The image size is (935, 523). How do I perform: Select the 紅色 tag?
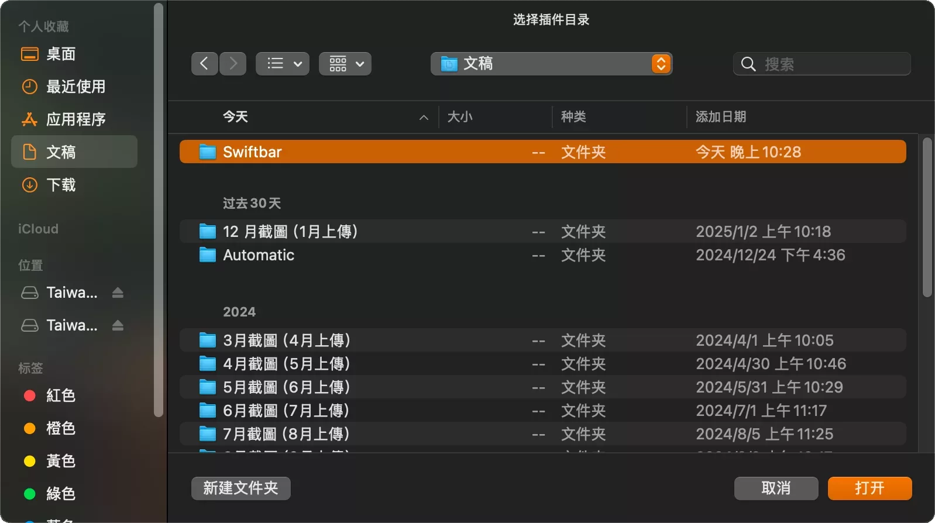60,395
